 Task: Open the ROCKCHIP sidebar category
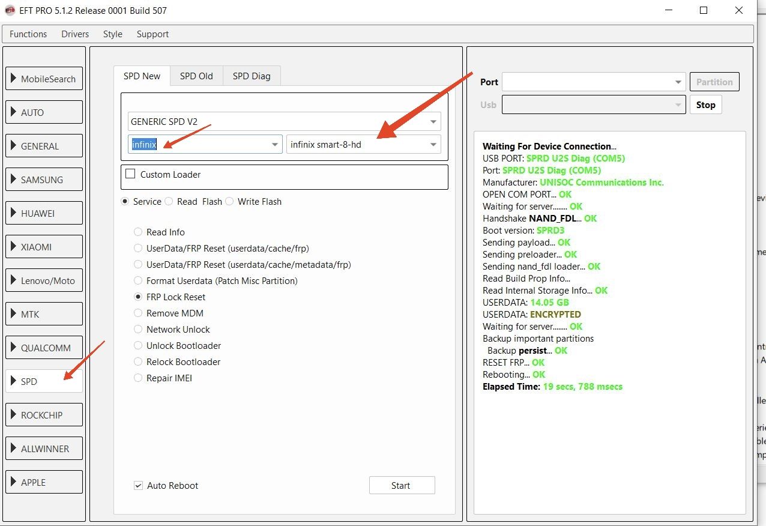click(x=44, y=415)
